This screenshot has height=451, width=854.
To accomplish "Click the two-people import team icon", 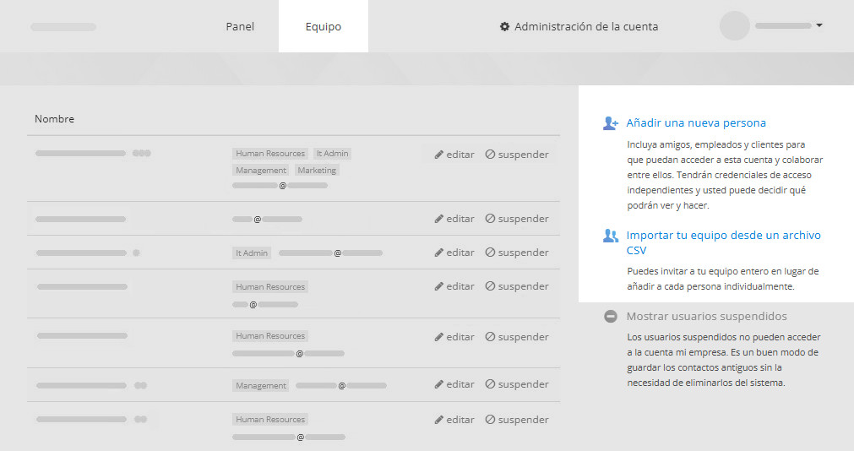I will click(611, 236).
